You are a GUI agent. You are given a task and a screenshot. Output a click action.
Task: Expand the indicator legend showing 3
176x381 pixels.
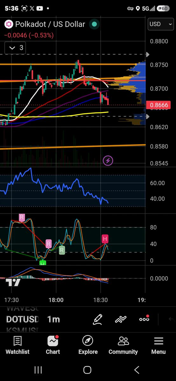(x=15, y=48)
